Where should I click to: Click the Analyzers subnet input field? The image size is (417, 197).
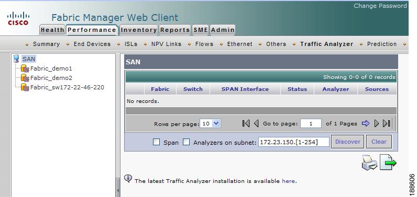pos(293,142)
